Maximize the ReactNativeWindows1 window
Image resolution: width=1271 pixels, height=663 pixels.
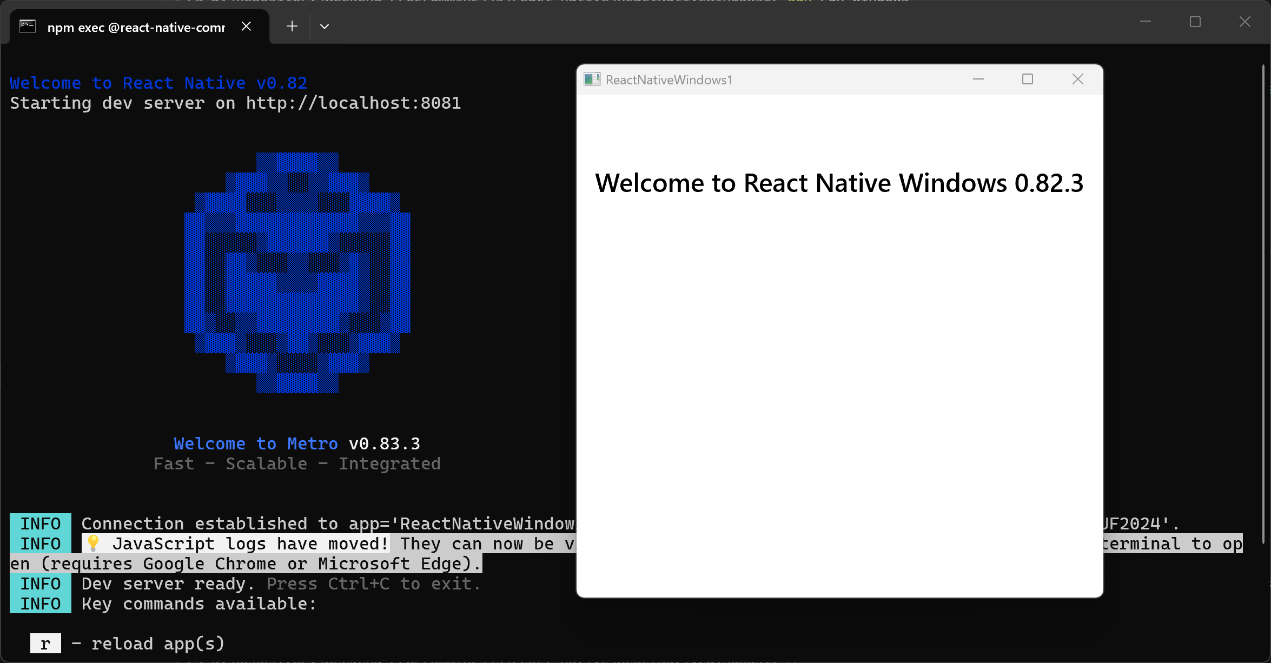pos(1028,79)
